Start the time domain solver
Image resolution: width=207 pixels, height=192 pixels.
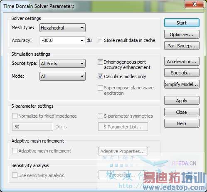pos(182,23)
